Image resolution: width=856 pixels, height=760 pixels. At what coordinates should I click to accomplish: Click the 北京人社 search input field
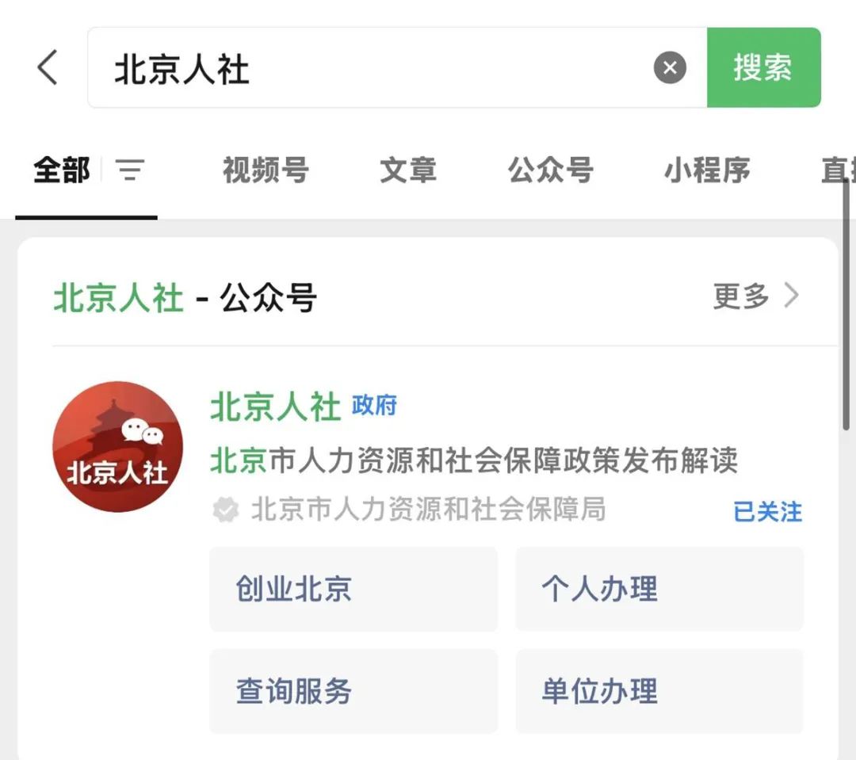[x=380, y=68]
